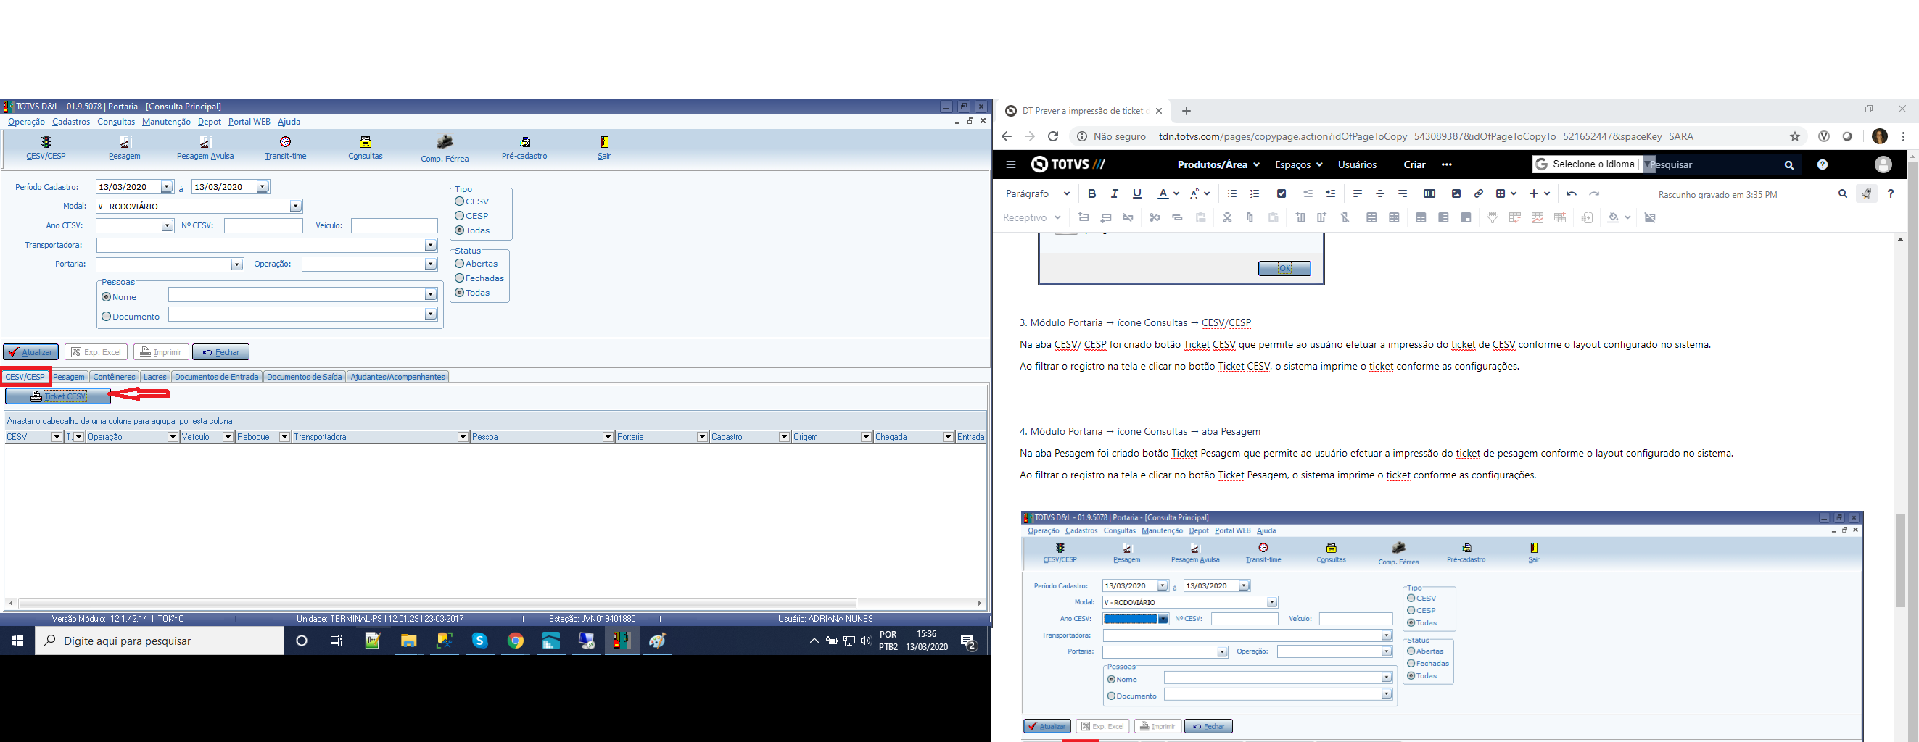Select Pessoas Documento radio in TOTVS desktop app
Screen dimensions: 1919x742
coord(107,317)
